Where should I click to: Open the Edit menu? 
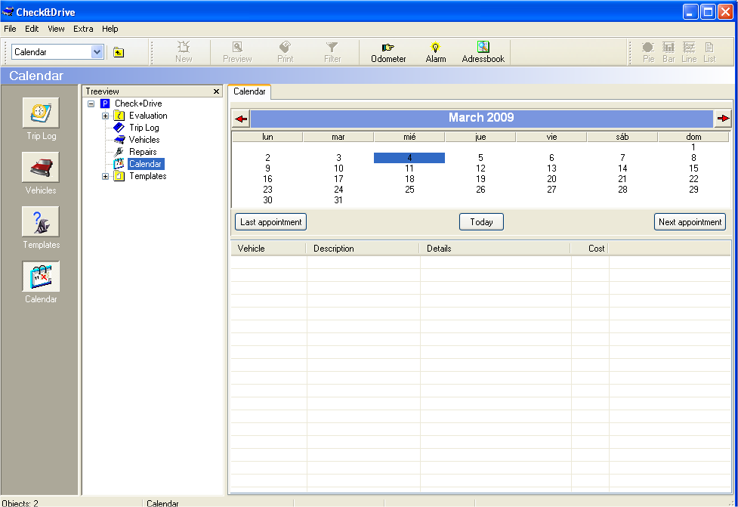pyautogui.click(x=32, y=29)
